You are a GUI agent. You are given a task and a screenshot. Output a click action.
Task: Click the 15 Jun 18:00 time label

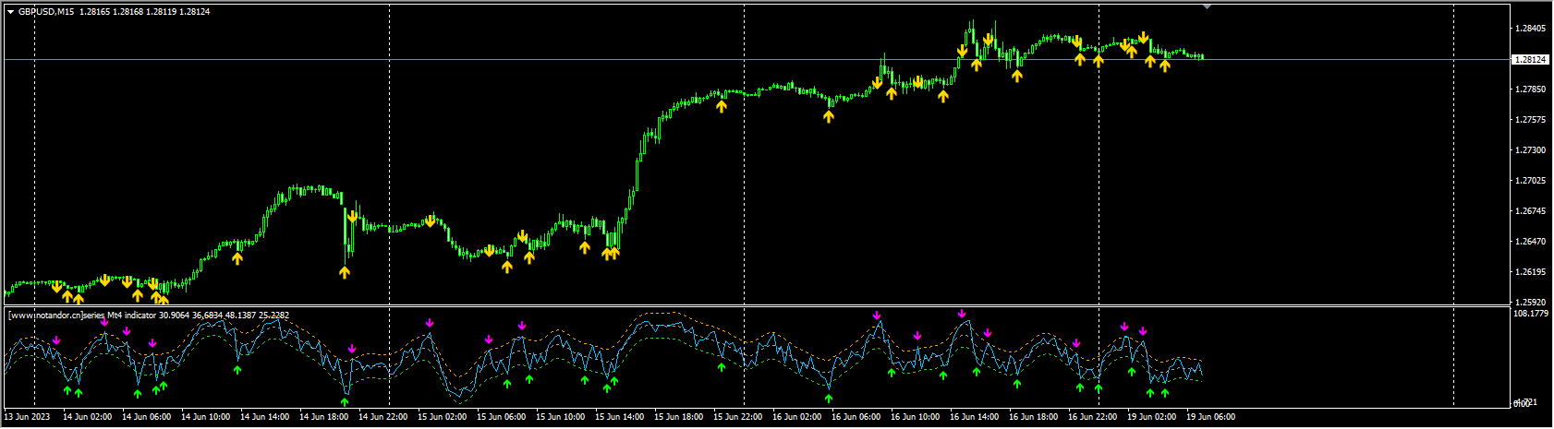(679, 417)
